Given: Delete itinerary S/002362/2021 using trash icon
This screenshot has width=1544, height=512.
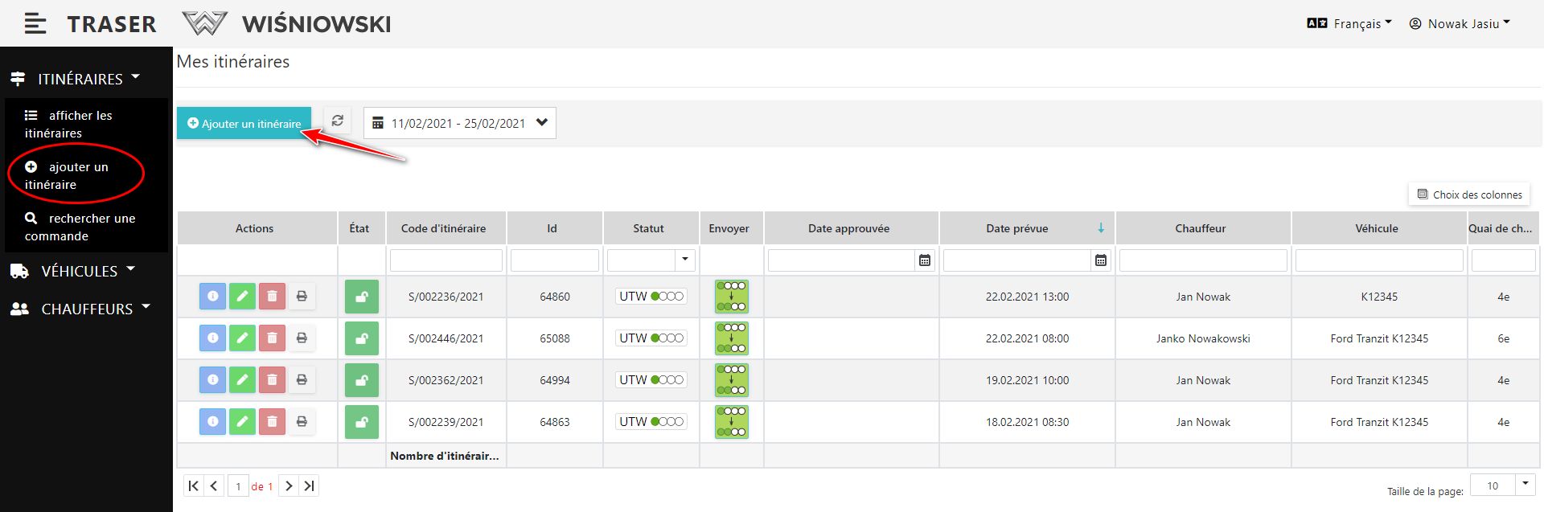Looking at the screenshot, I should pos(272,380).
